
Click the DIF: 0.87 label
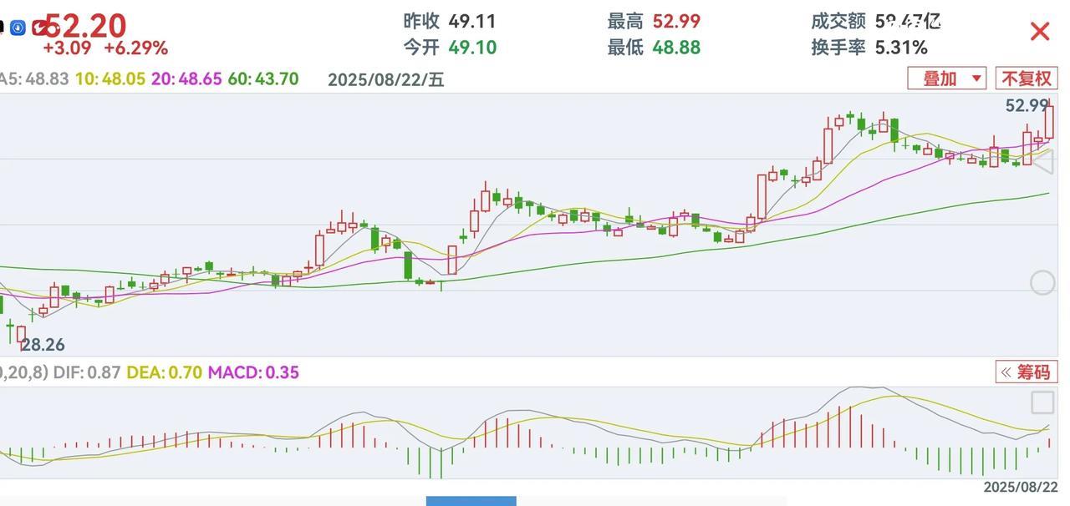87,372
